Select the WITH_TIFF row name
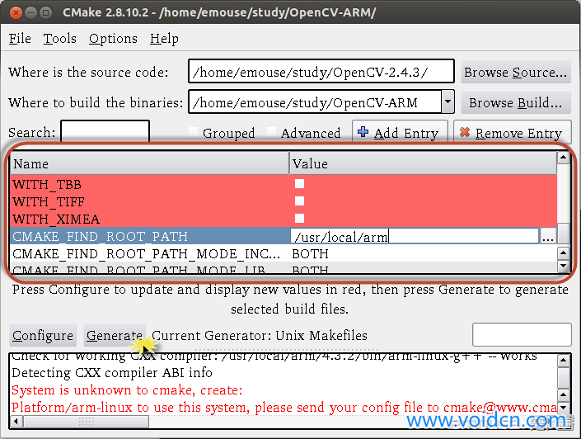 click(49, 202)
